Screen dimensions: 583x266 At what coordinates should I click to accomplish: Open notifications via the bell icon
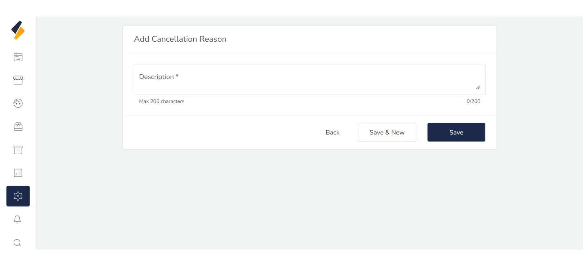click(17, 219)
